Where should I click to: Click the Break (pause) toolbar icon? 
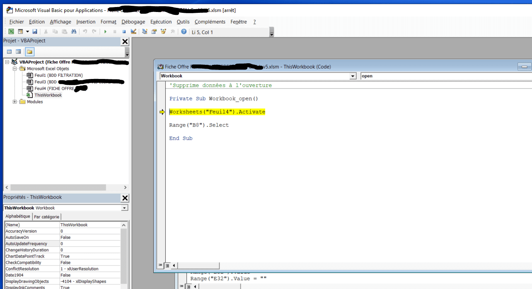pos(115,31)
